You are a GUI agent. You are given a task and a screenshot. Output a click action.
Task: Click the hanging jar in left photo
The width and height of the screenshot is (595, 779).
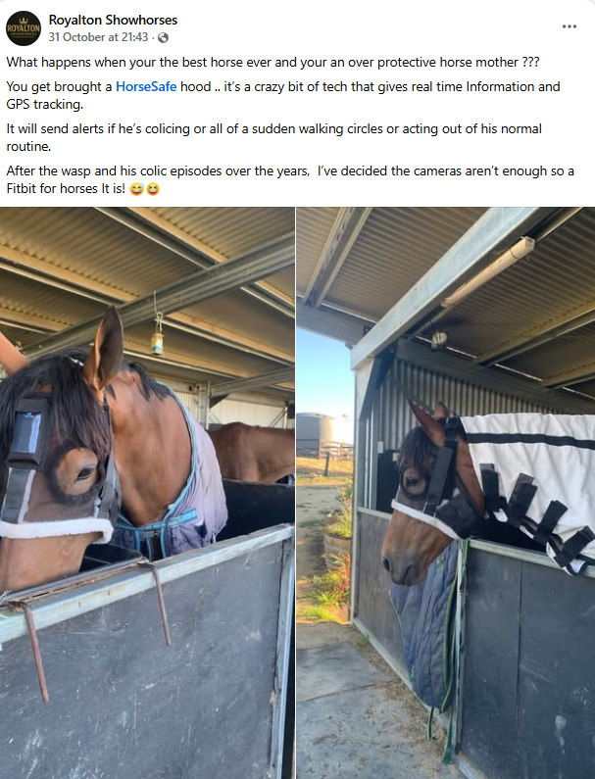[x=158, y=343]
